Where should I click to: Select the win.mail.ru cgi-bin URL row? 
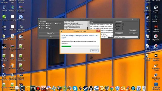tap(101, 28)
